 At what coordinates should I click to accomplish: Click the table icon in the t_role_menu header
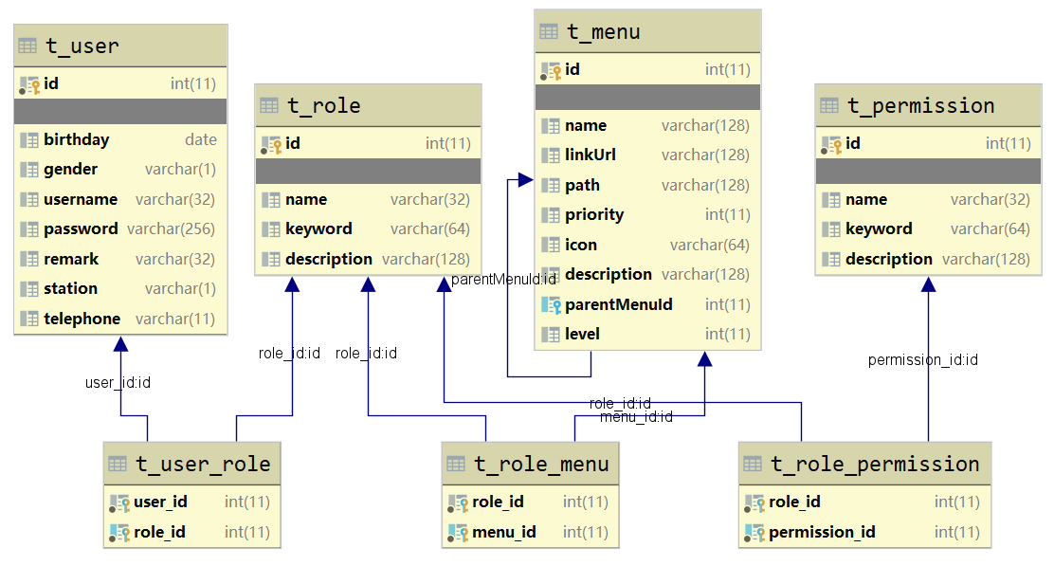pyautogui.click(x=454, y=463)
